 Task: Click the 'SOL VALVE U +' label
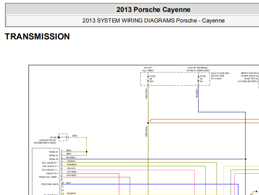(50, 166)
